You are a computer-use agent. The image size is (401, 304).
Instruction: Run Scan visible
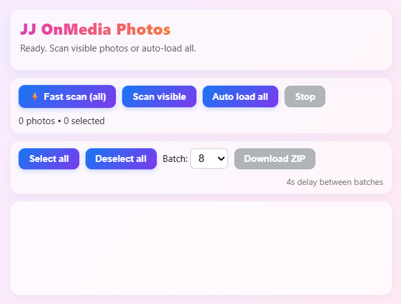[x=159, y=96]
